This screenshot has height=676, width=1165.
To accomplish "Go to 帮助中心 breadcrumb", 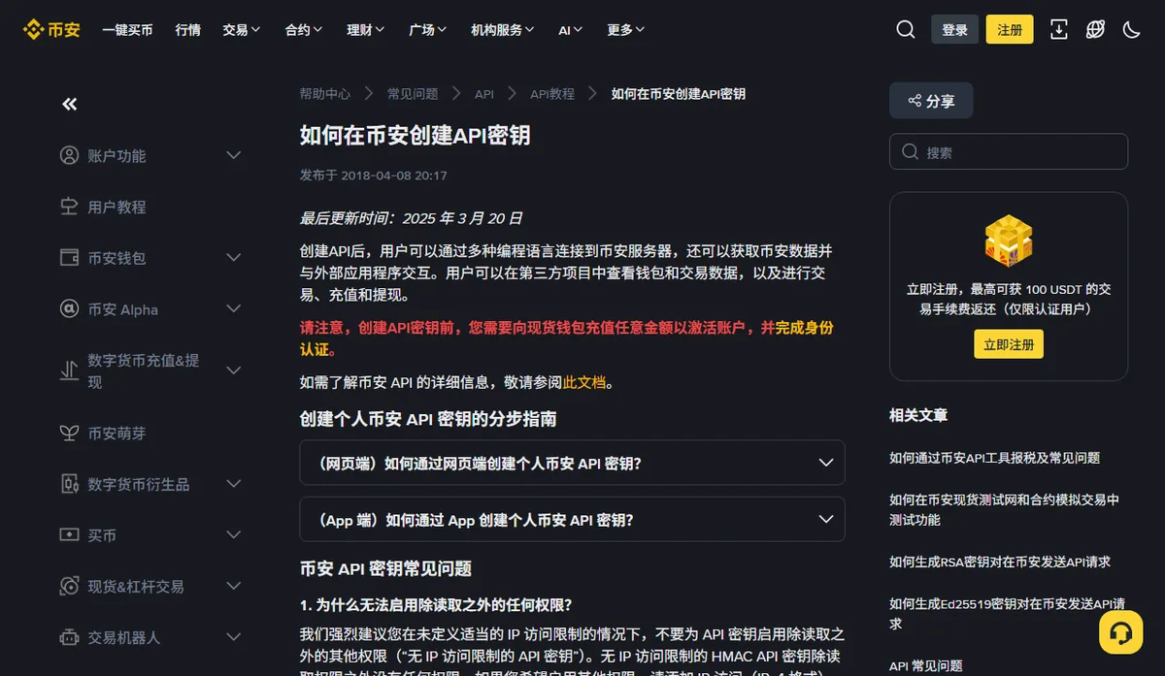I will click(325, 94).
